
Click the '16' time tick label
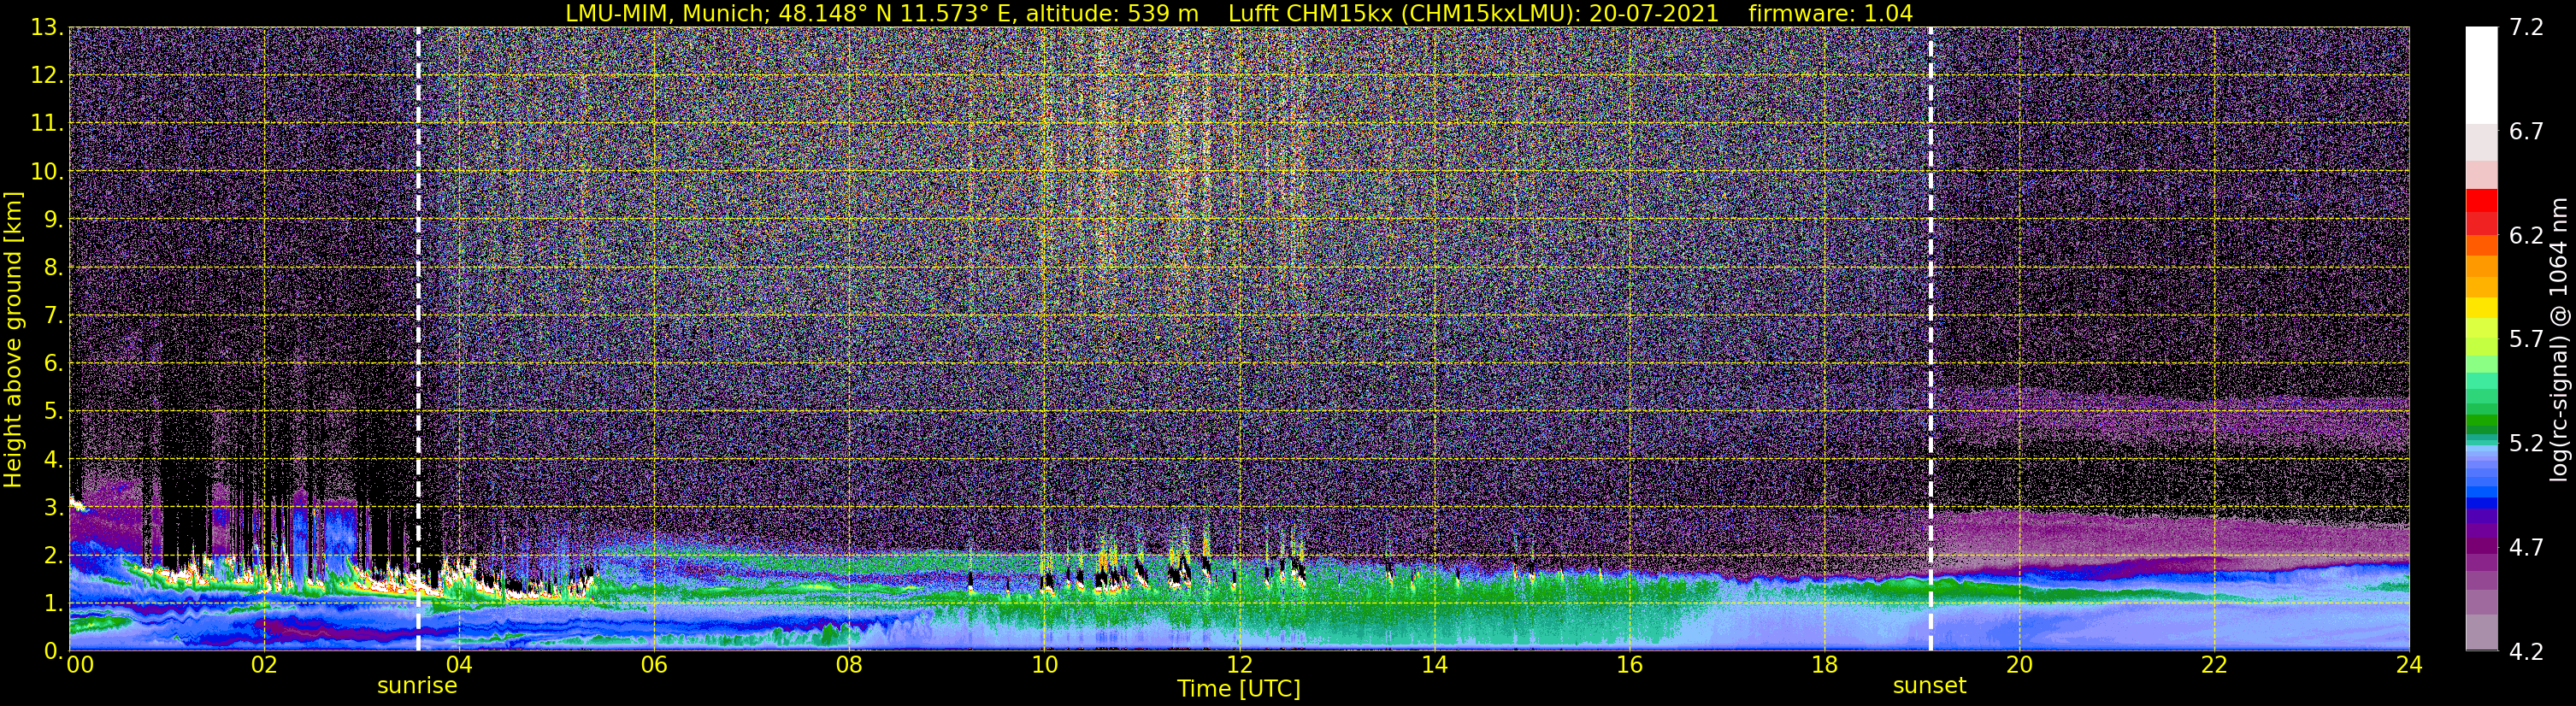click(1629, 665)
